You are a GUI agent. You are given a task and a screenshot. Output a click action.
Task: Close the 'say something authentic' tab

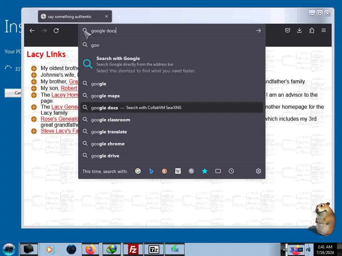coord(107,17)
